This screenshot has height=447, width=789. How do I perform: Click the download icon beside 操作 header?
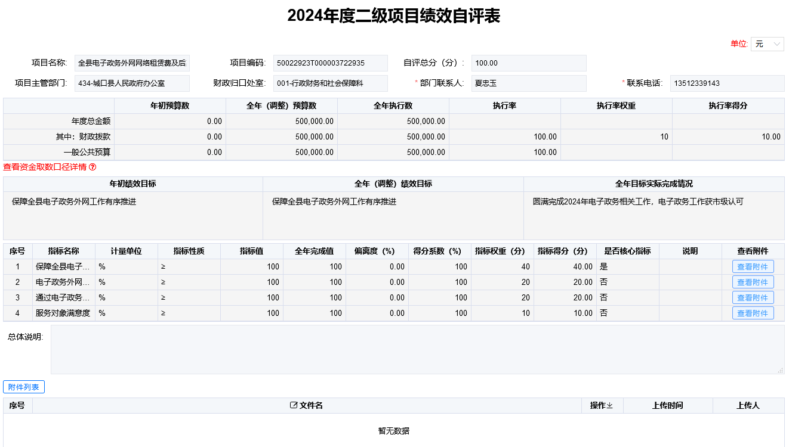pos(610,406)
